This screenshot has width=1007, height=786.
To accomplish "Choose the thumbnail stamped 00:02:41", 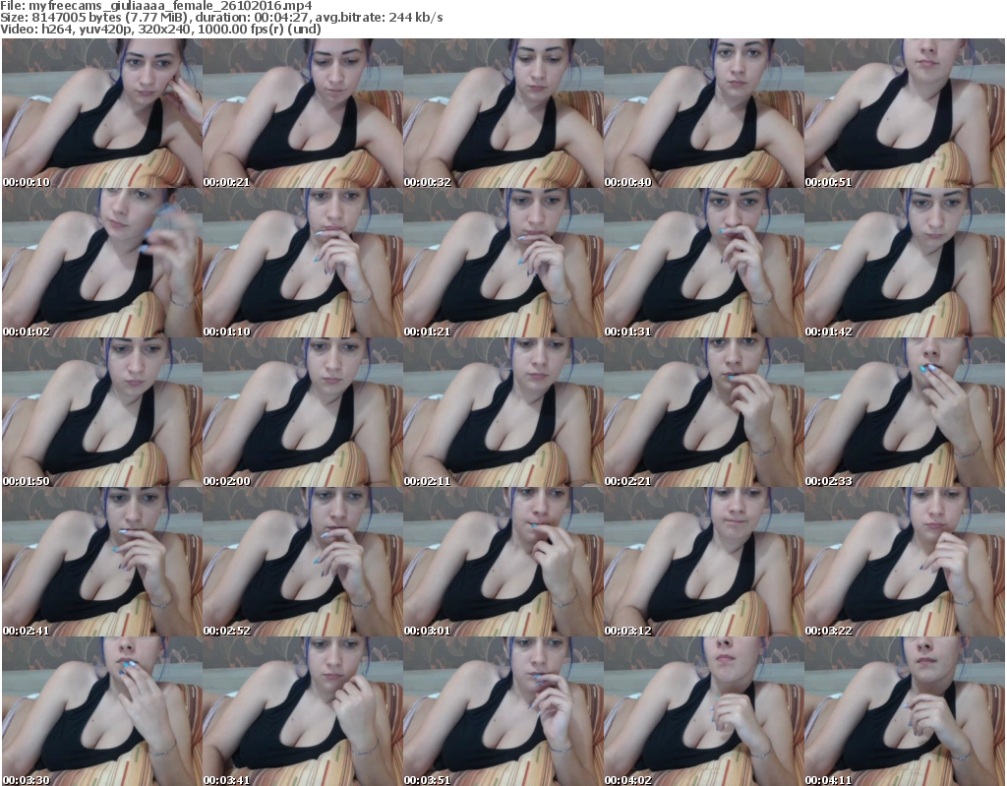I will 102,562.
